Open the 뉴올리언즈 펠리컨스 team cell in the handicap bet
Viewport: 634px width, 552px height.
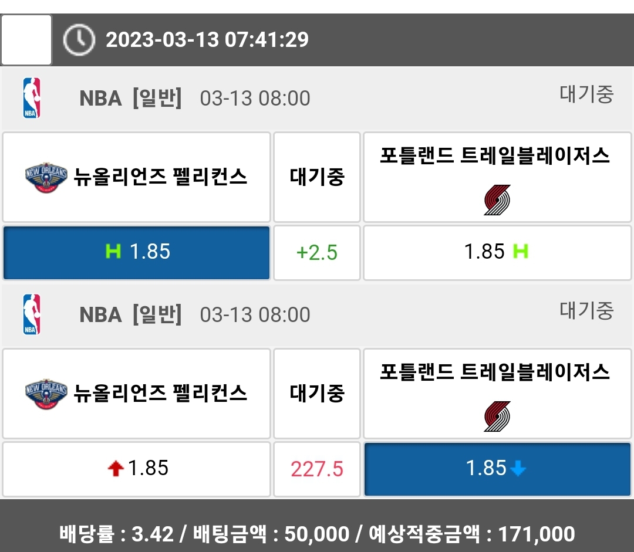pyautogui.click(x=136, y=177)
